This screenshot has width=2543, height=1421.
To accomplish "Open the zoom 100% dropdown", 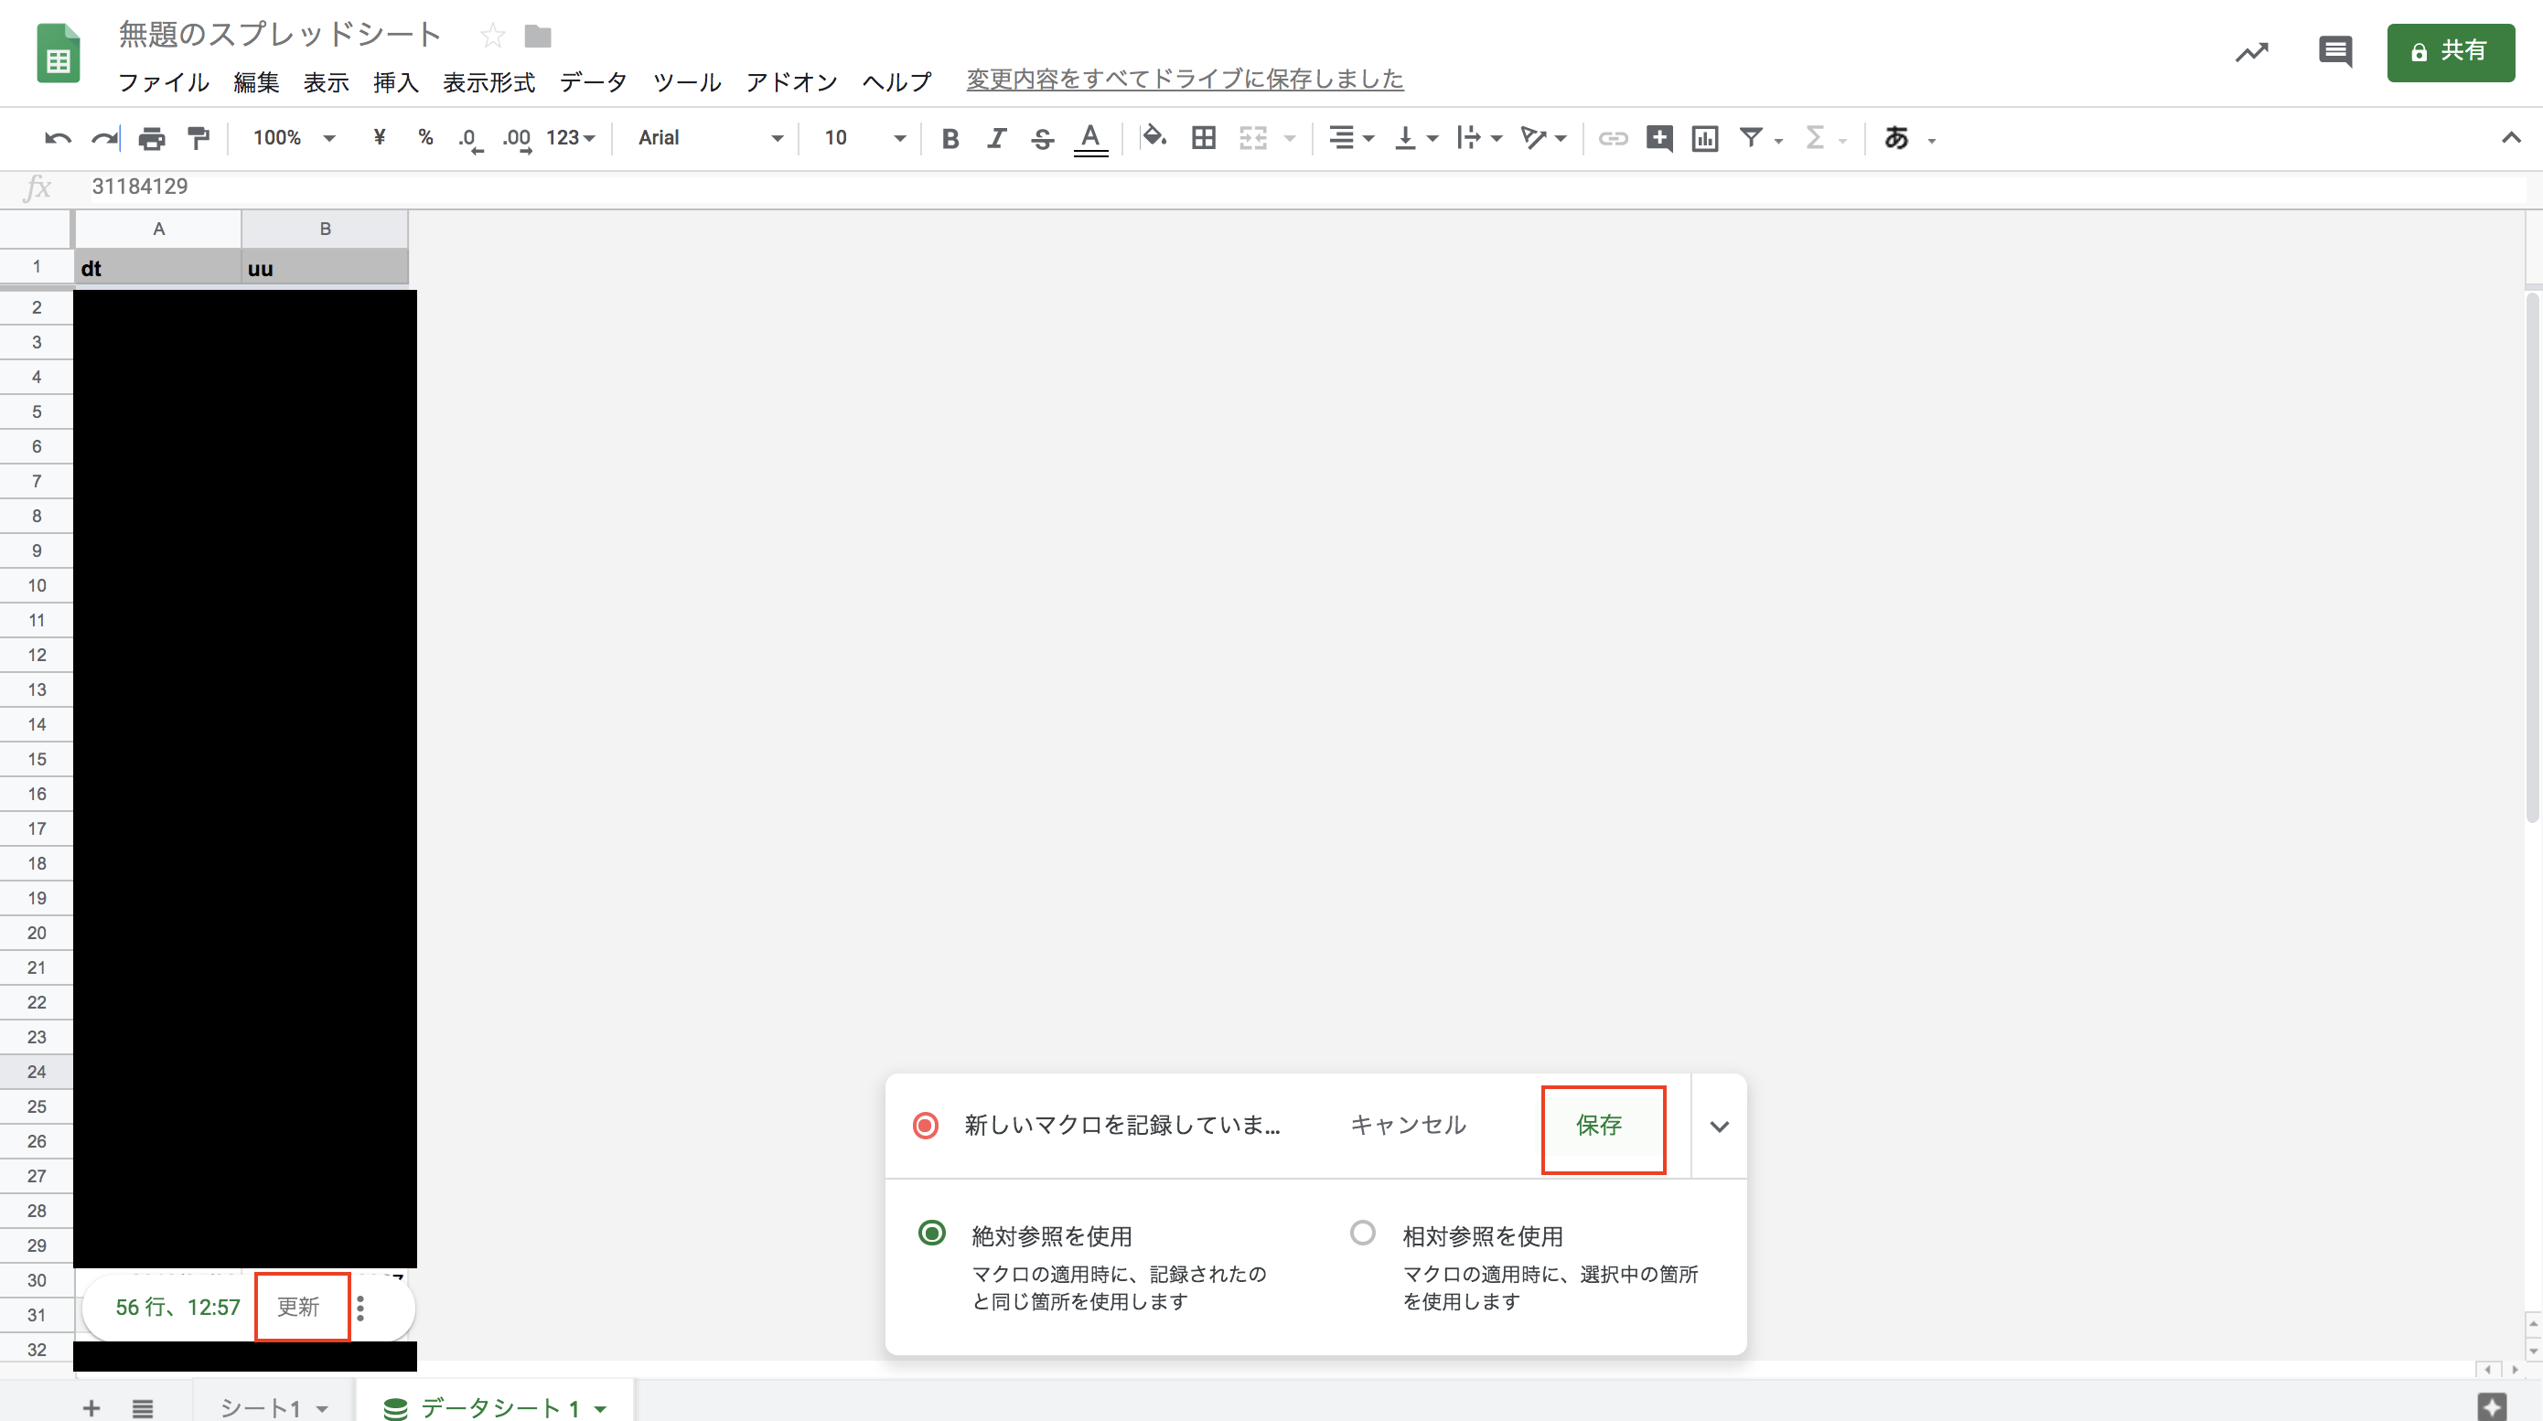I will (295, 138).
